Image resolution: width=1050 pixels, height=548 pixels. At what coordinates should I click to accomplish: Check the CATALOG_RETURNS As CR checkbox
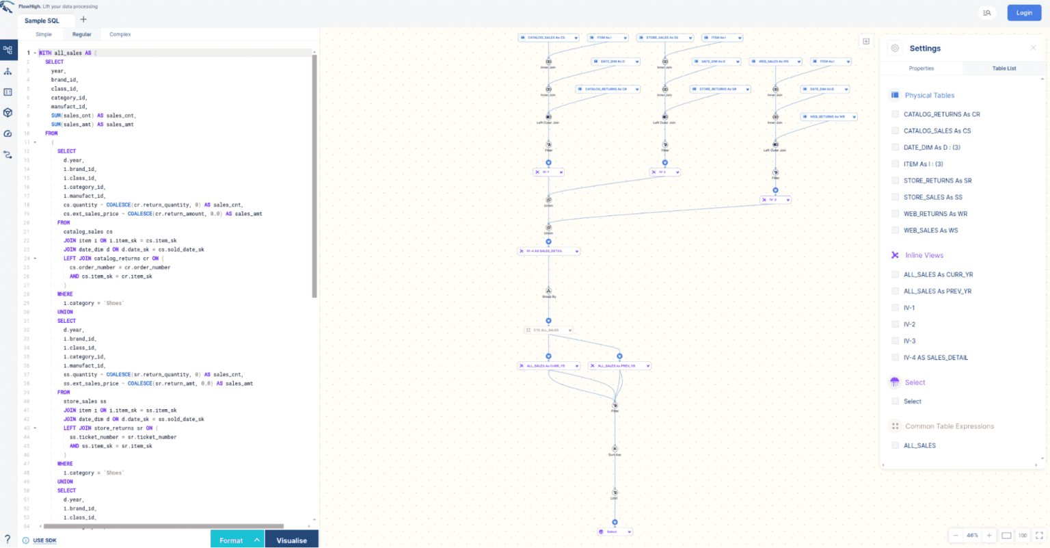(896, 114)
